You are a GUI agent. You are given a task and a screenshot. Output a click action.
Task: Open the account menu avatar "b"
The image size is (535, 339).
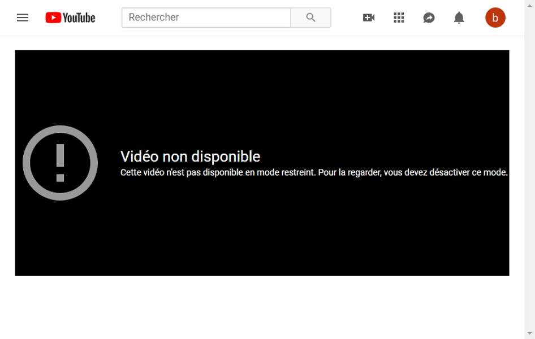[495, 18]
